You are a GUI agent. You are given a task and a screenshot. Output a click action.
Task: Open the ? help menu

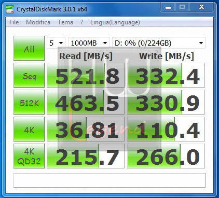(81, 22)
